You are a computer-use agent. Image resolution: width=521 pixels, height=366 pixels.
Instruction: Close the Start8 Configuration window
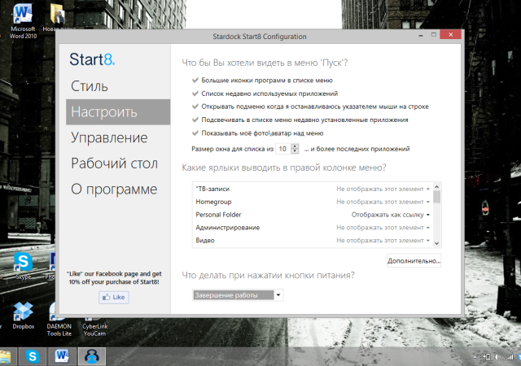[x=450, y=34]
